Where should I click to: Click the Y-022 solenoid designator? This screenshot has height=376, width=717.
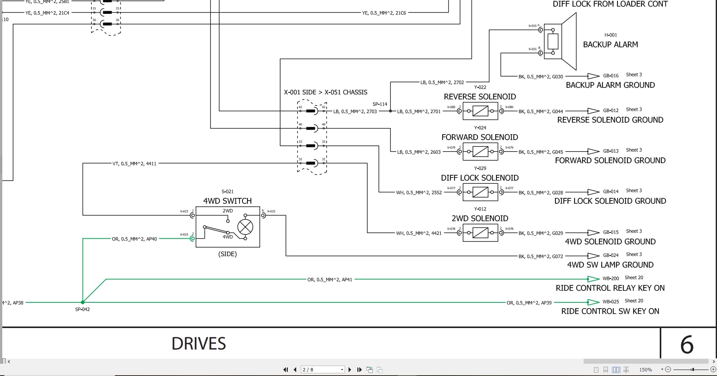pyautogui.click(x=480, y=87)
